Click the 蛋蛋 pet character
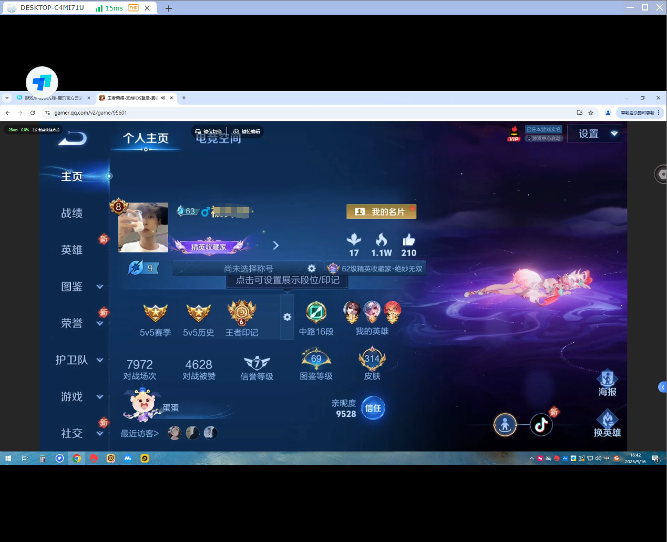The image size is (667, 542). [142, 405]
